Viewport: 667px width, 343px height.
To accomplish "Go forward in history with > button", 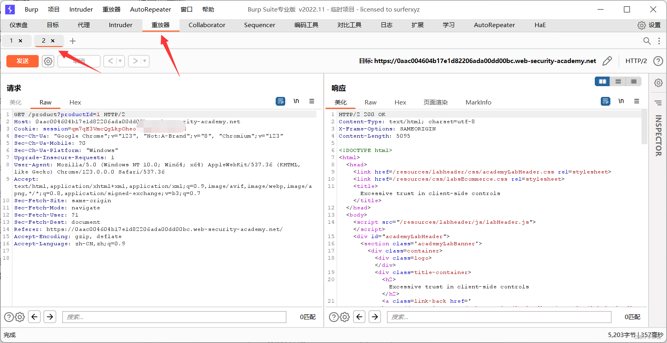I will coord(135,61).
